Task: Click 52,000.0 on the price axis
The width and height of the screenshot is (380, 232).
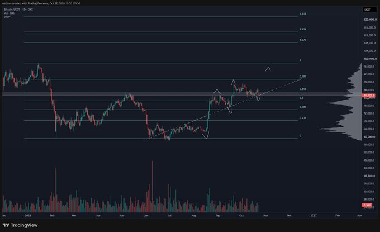Action: click(369, 153)
